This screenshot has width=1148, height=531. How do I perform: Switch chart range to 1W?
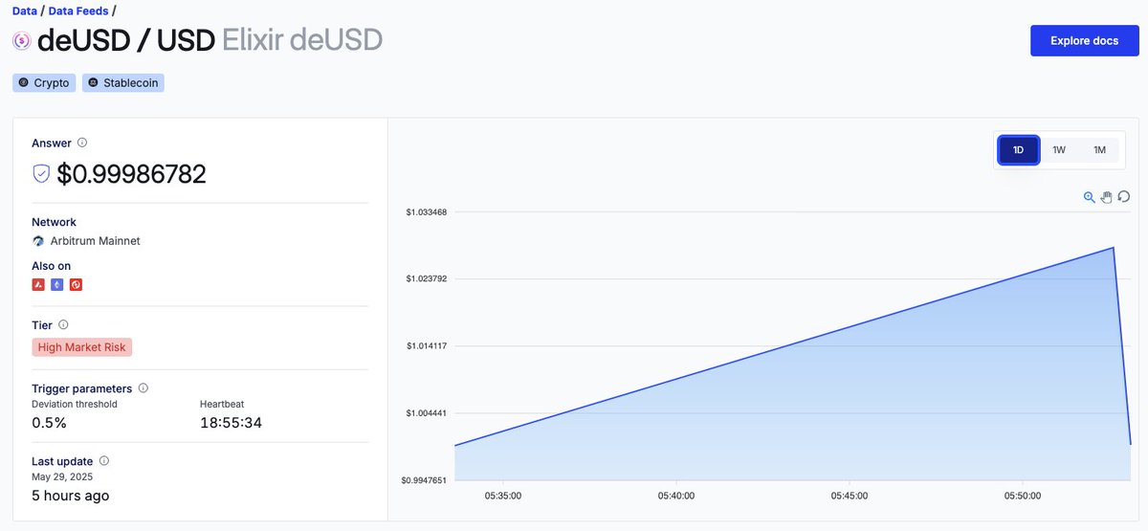(1059, 150)
